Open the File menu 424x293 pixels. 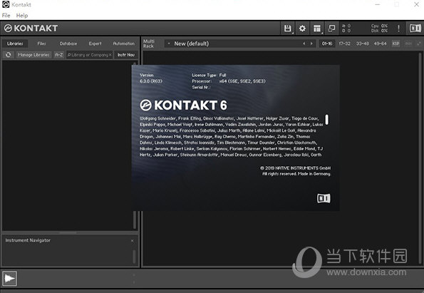pos(6,16)
